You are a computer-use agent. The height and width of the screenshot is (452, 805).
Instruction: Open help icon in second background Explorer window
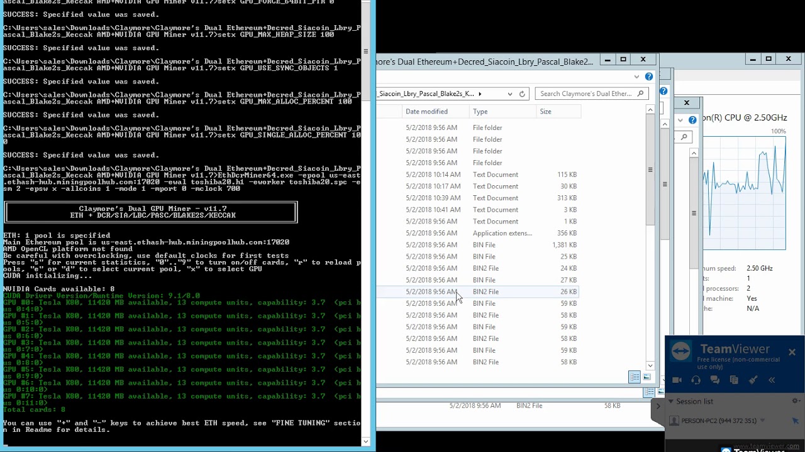pyautogui.click(x=663, y=91)
